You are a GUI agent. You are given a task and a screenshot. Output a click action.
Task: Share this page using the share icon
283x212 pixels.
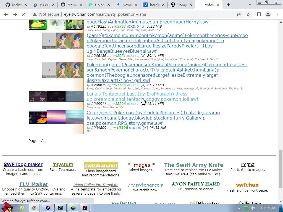pos(239,14)
